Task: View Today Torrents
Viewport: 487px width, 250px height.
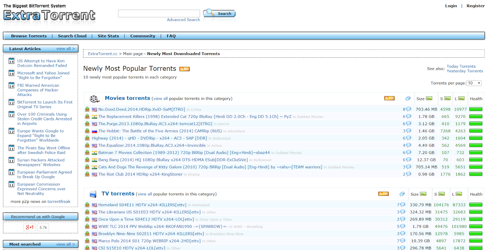Action: click(x=461, y=66)
